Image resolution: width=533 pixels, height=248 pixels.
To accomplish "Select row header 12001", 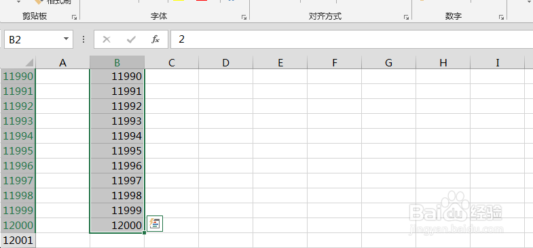I will 18,241.
